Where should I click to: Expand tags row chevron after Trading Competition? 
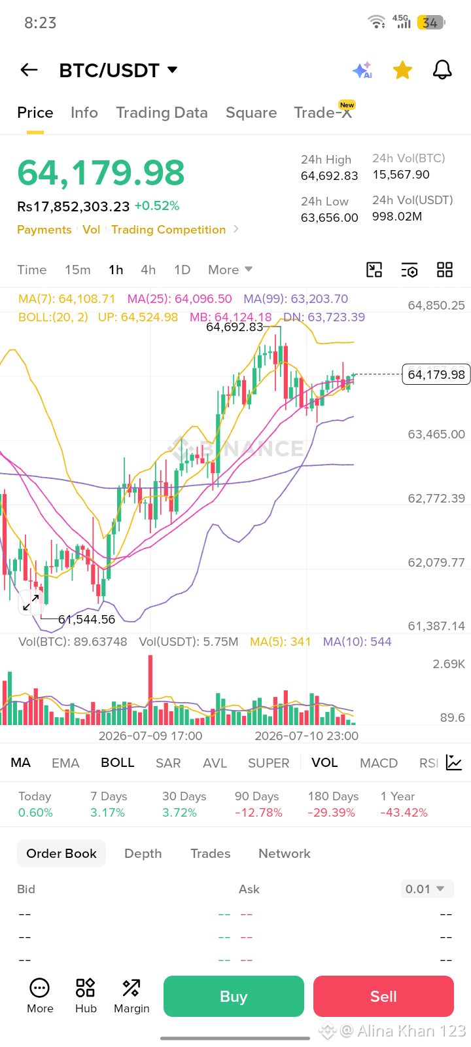tap(236, 229)
